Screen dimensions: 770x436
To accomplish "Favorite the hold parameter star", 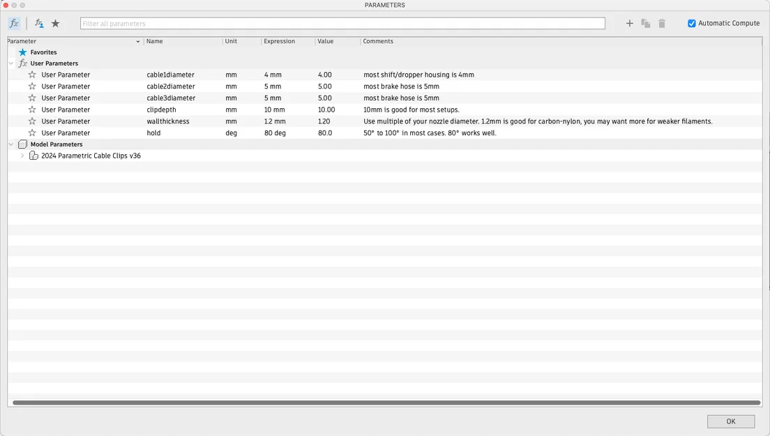I will [32, 133].
